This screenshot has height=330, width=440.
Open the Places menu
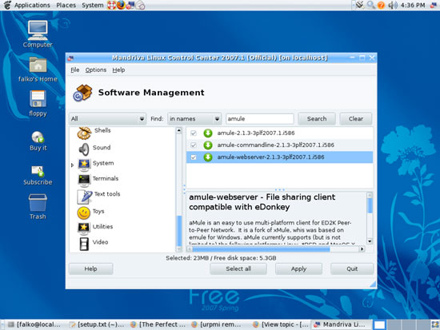[66, 5]
